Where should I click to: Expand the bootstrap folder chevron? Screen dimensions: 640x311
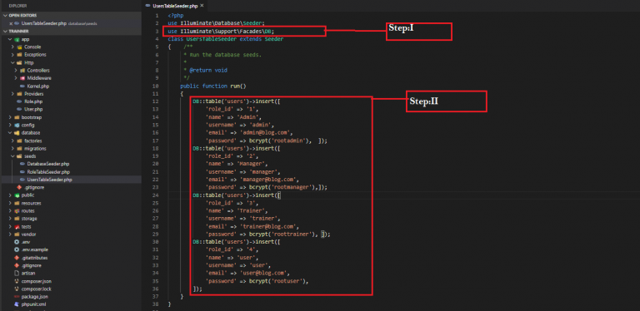pos(11,117)
